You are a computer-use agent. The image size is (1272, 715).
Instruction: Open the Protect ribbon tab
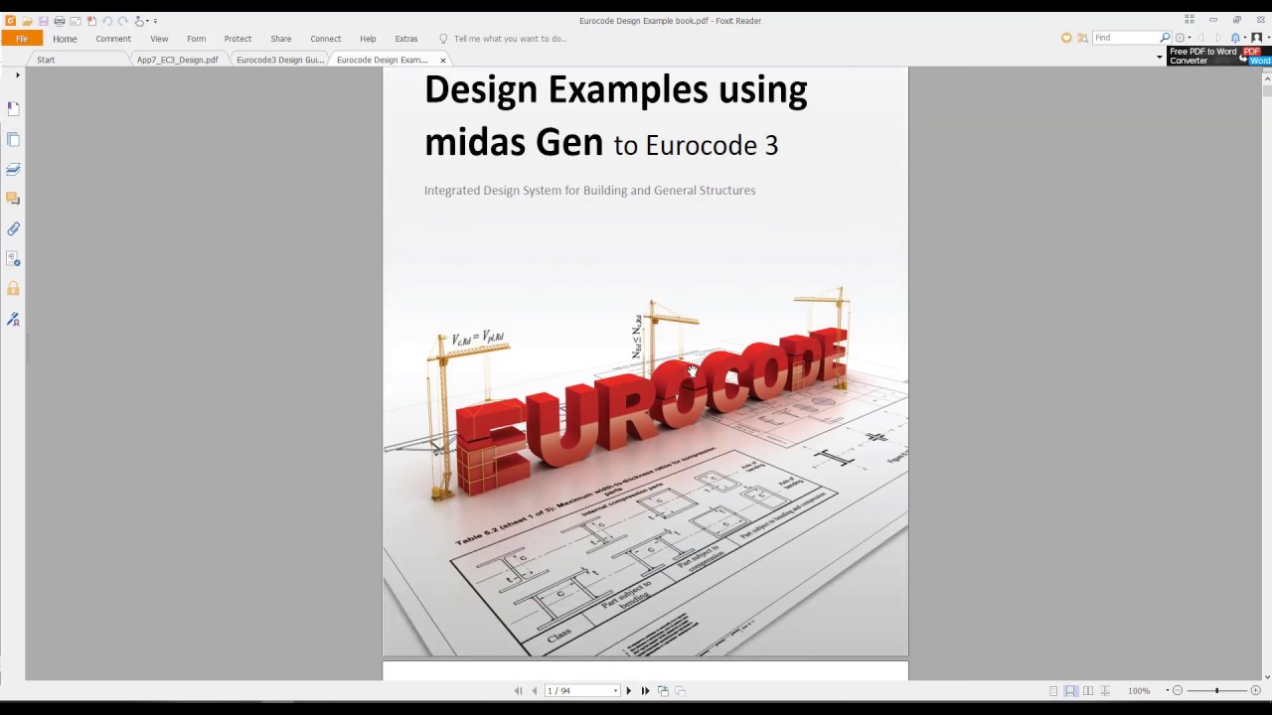pyautogui.click(x=238, y=39)
